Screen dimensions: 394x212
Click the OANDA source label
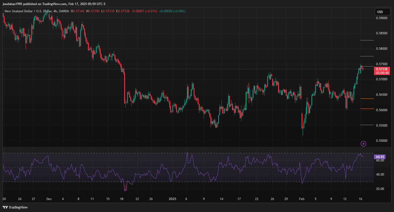tap(64, 11)
